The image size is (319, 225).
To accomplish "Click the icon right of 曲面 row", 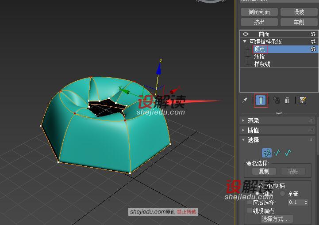I will (x=313, y=34).
